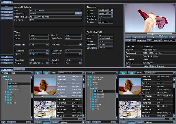Switch Network browser to Image view
This screenshot has width=176, height=124.
tap(131, 122)
